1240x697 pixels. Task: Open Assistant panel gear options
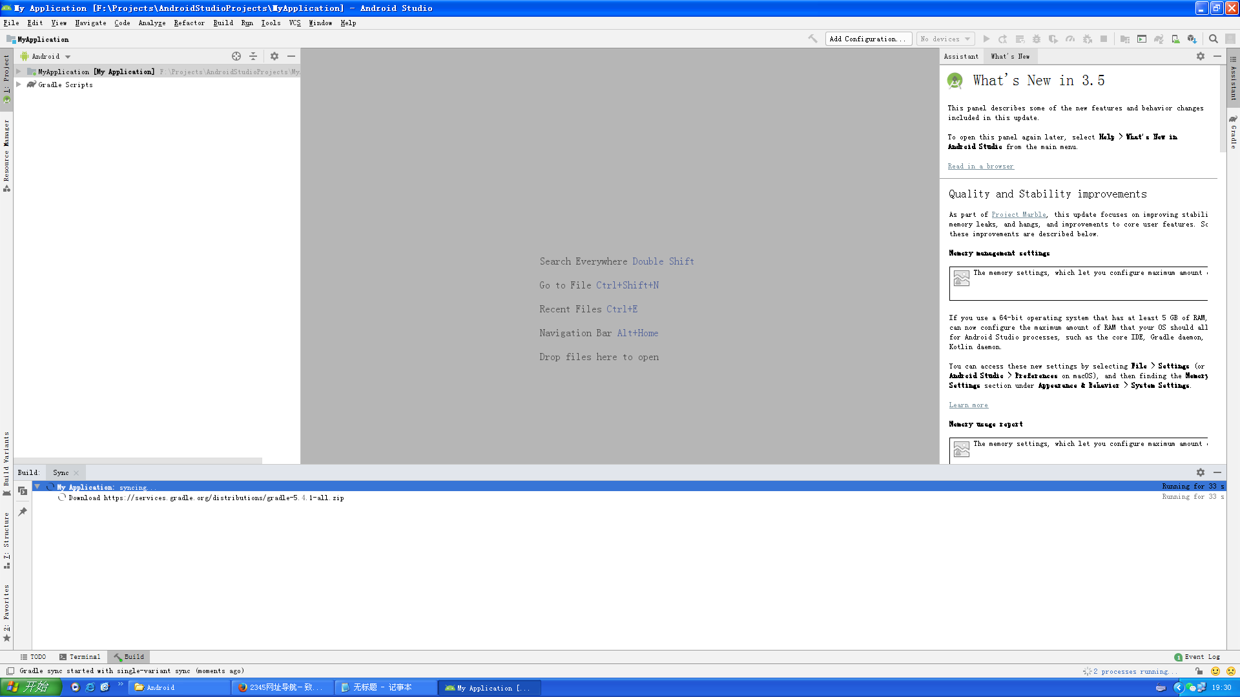pos(1201,56)
